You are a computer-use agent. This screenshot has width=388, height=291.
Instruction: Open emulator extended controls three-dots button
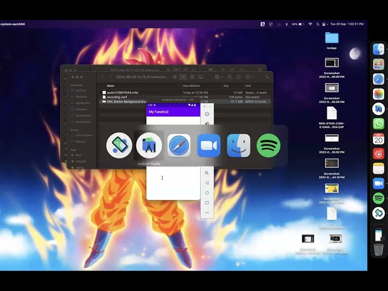207,213
